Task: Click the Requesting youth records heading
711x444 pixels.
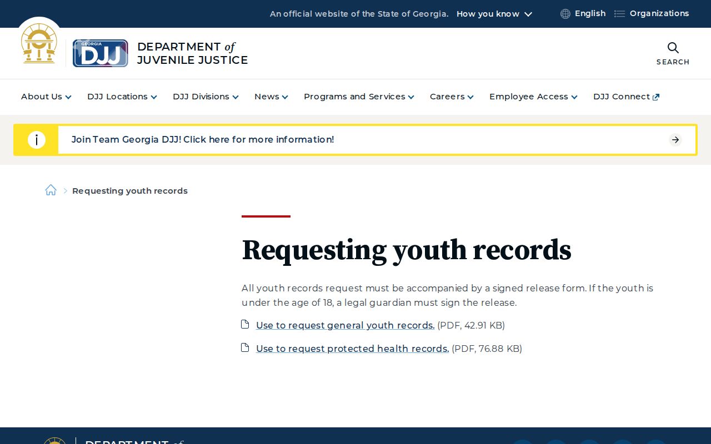Action: (407, 250)
